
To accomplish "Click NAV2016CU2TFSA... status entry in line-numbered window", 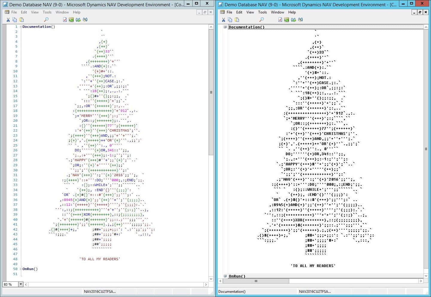I will click(100, 291).
